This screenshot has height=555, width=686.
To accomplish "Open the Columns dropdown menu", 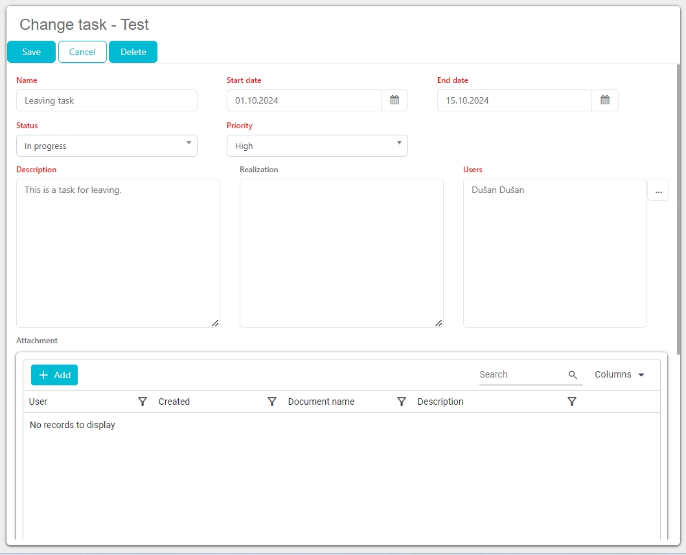I will coord(619,375).
